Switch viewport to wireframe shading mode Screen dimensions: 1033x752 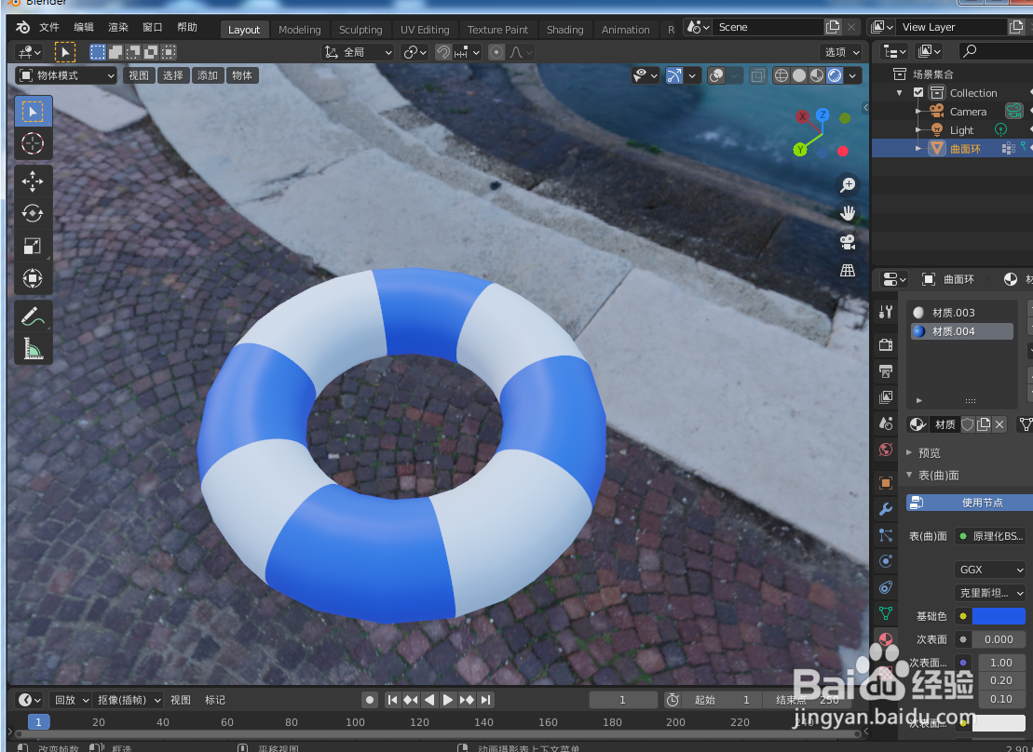(781, 75)
